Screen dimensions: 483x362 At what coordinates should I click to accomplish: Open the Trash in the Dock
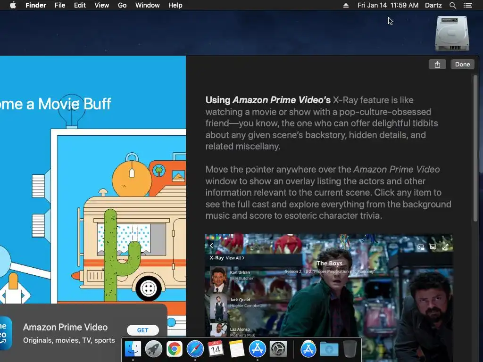[x=350, y=349]
